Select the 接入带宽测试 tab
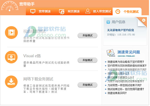Screen dimensions: 150x106 [98, 11]
